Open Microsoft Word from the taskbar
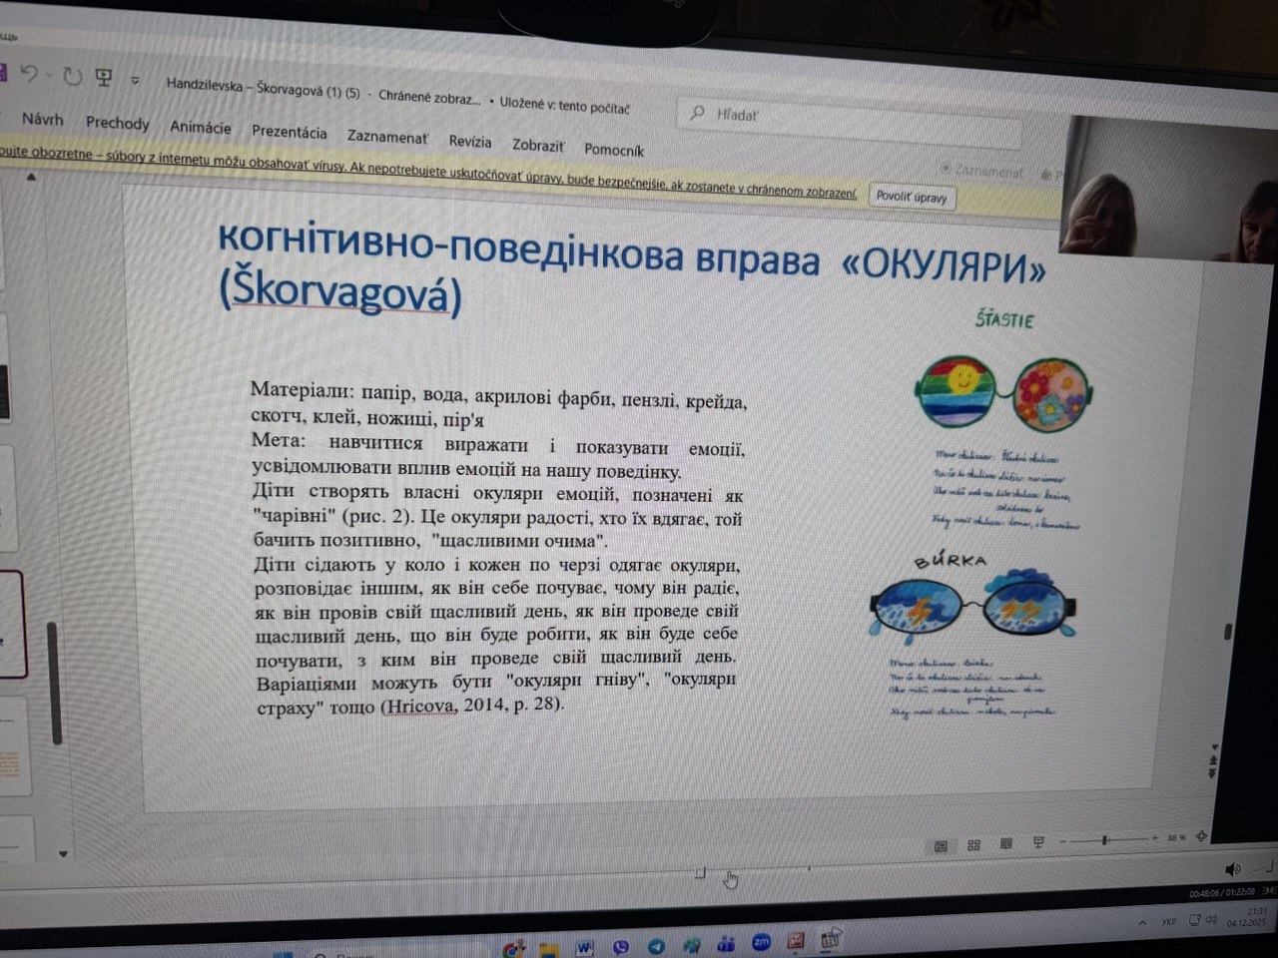Viewport: 1278px width, 958px height. click(x=584, y=947)
